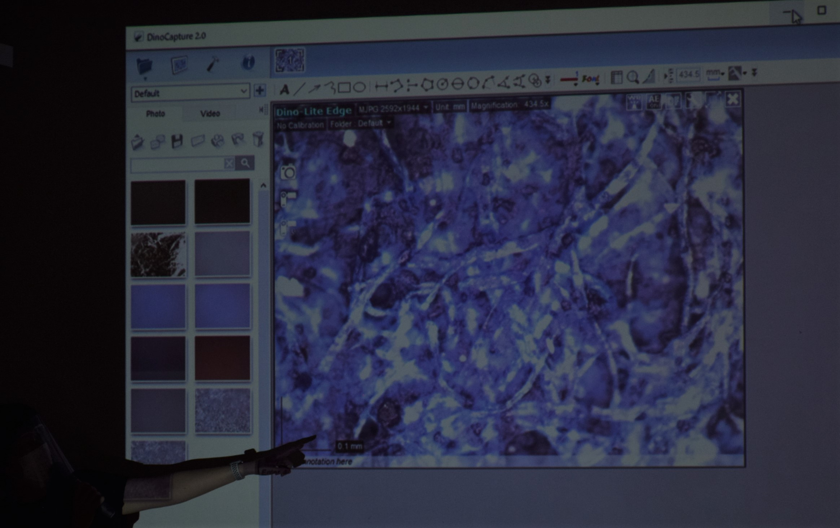Viewport: 840px width, 528px height.
Task: Switch to the Video tab
Action: (x=210, y=114)
